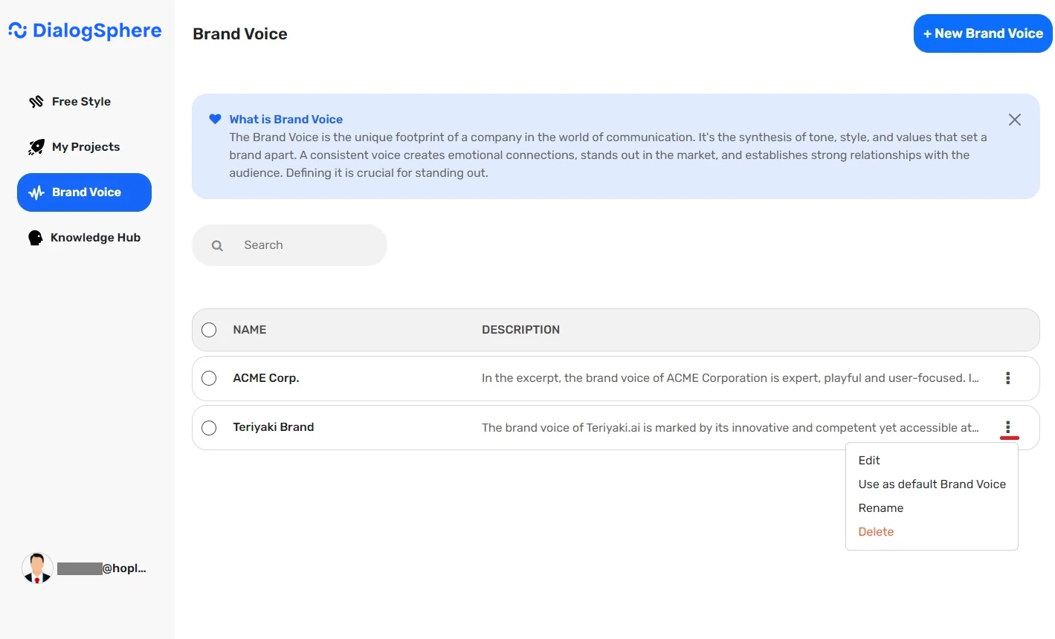Image resolution: width=1055 pixels, height=639 pixels.
Task: Click the New Brand Voice button
Action: (982, 33)
